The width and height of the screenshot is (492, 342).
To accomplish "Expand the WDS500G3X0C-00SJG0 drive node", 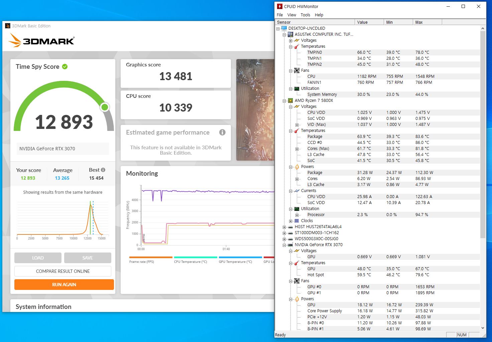I will pyautogui.click(x=284, y=239).
